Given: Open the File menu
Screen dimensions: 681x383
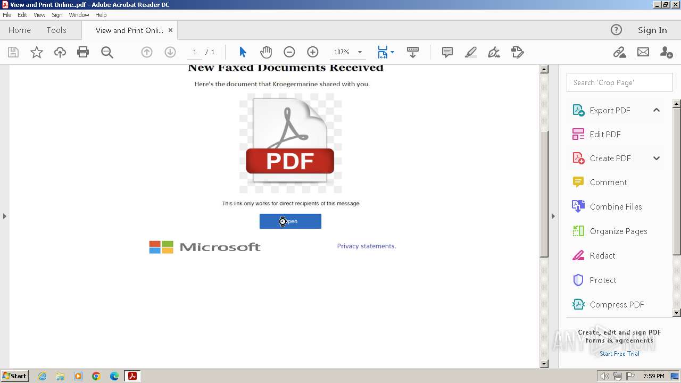Looking at the screenshot, I should coord(7,15).
